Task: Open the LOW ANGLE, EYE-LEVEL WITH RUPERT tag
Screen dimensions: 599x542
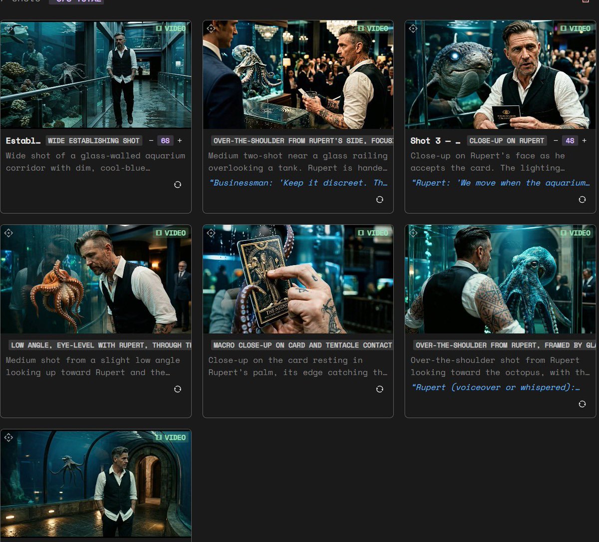Action: point(100,345)
